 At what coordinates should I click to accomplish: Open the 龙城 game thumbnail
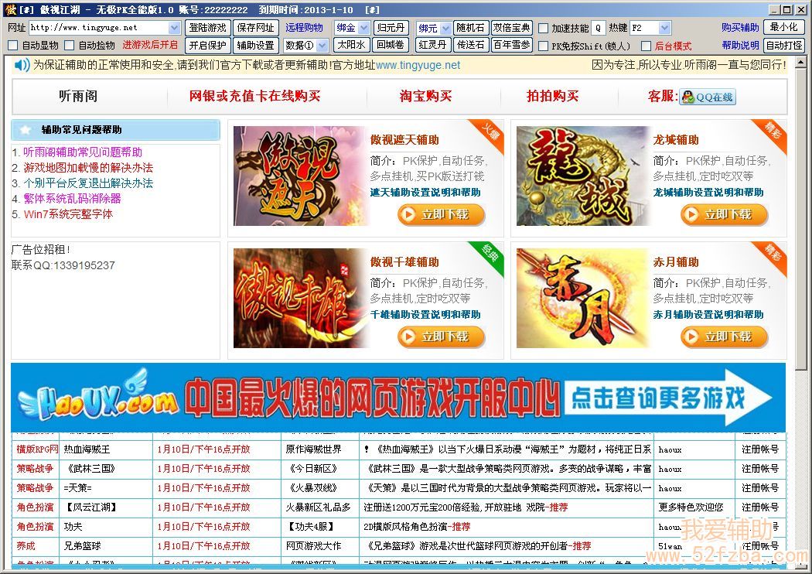click(x=582, y=176)
